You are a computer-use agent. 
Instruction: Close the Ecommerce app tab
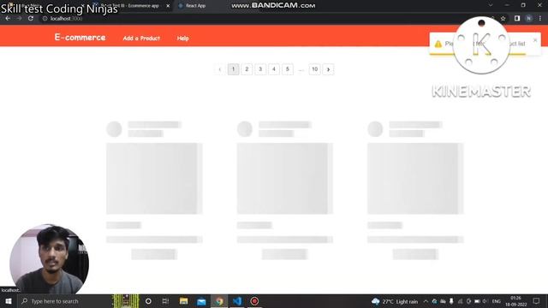point(168,6)
